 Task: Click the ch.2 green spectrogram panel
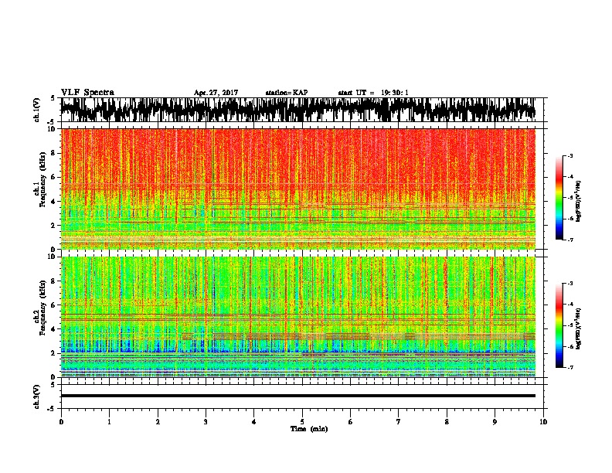click(x=298, y=317)
